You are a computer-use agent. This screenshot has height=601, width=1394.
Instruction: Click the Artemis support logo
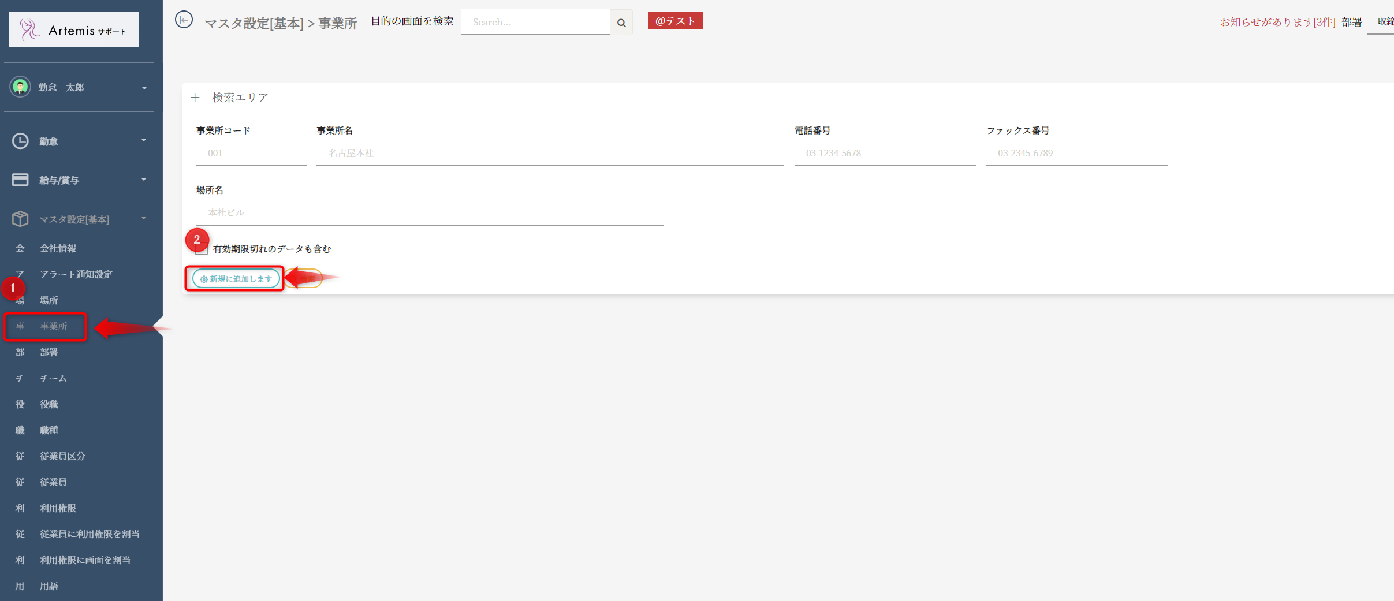click(x=74, y=29)
